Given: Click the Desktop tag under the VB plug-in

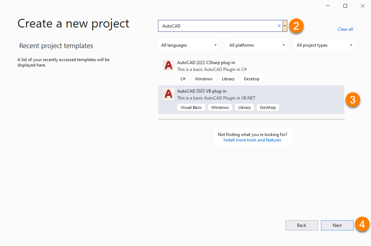Looking at the screenshot, I should click(268, 107).
